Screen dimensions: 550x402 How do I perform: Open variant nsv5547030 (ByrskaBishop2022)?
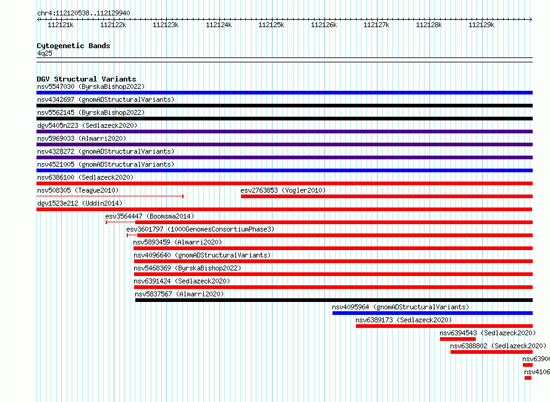[x=91, y=86]
